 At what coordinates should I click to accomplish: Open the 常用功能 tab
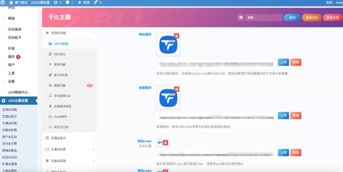[69, 64]
